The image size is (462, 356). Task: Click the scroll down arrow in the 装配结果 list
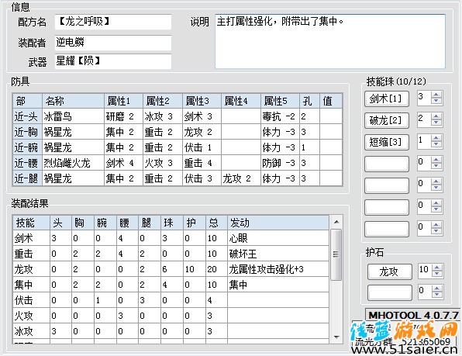pos(336,337)
